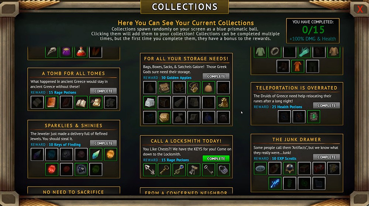Screen dimensions: 369x206
Task: Select the golden squirrel statue icon
Action: coord(223,102)
